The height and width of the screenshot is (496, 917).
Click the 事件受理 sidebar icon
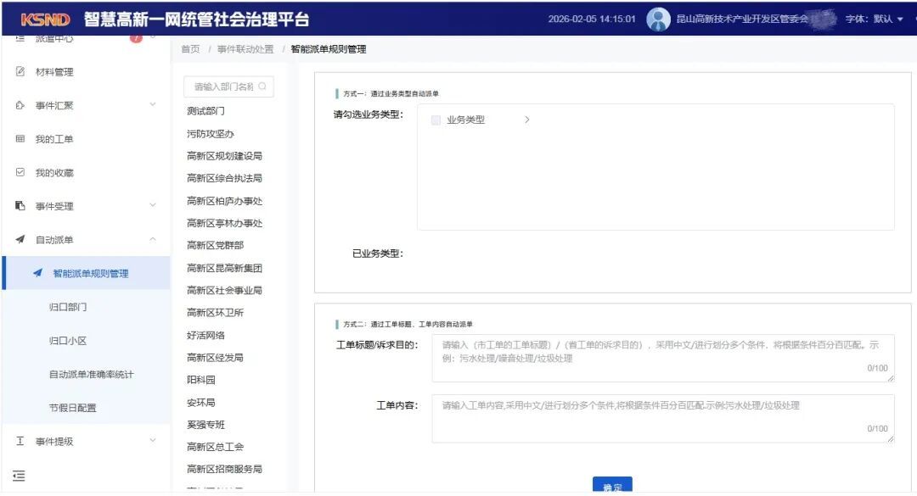click(20, 206)
